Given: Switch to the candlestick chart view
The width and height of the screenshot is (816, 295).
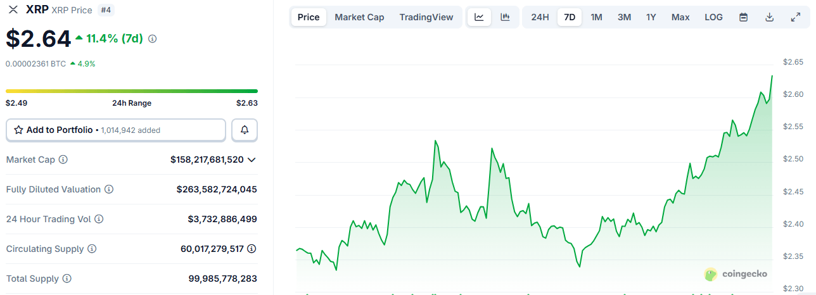Looking at the screenshot, I should click(x=505, y=17).
